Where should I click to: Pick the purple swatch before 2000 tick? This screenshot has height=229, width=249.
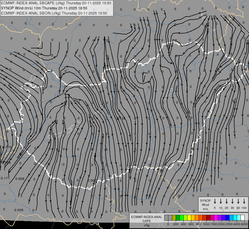(x=220, y=218)
